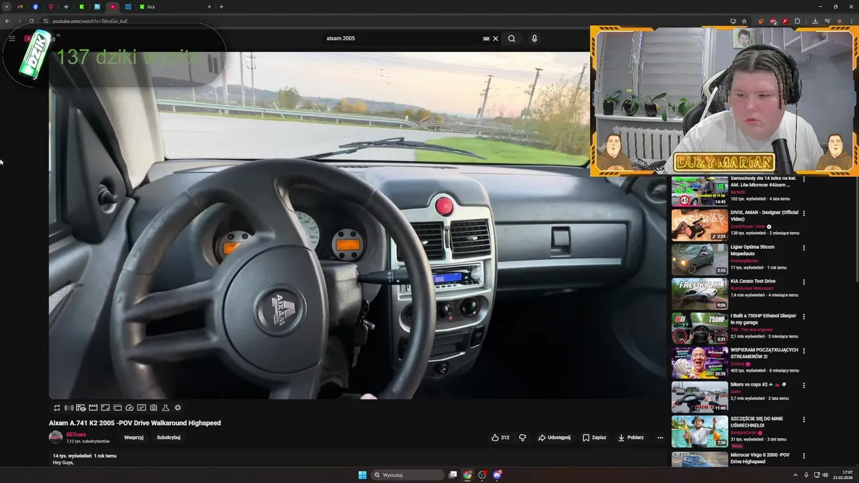Screen dimensions: 859x483
Task: Open the Extensions puzzle icon
Action: coord(797,21)
